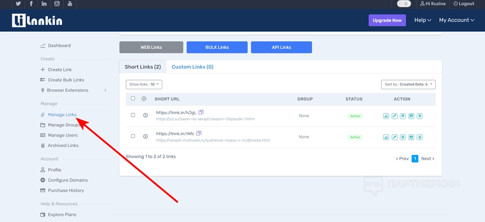View statistics for lnnk.in/hJgL link
This screenshot has width=485, height=222.
coord(386,116)
